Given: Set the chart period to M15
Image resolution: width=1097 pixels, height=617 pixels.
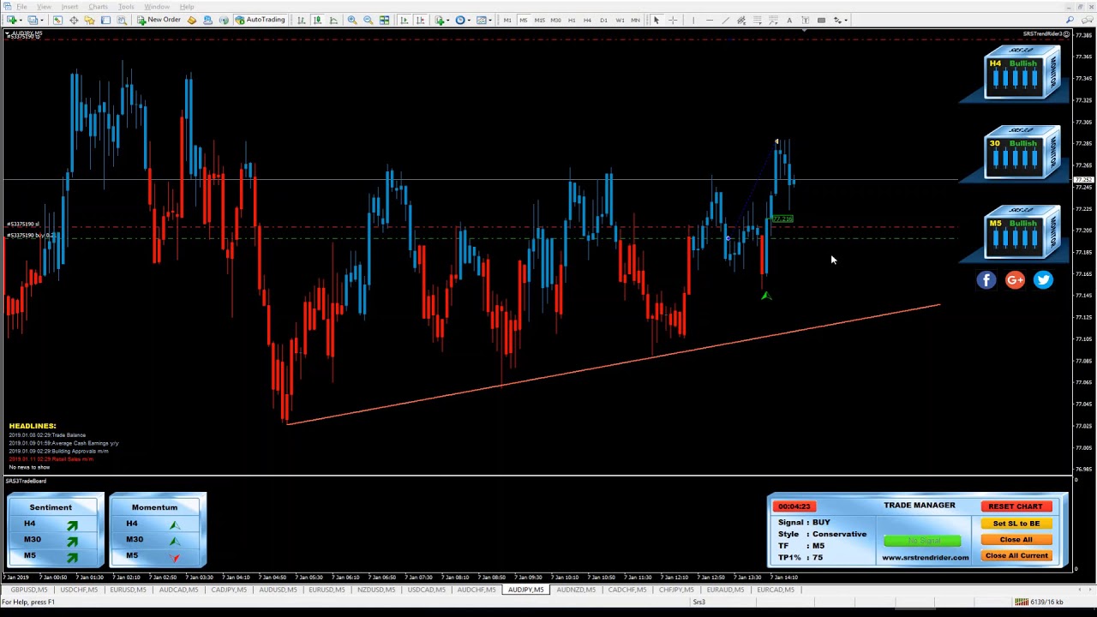Looking at the screenshot, I should pyautogui.click(x=539, y=20).
